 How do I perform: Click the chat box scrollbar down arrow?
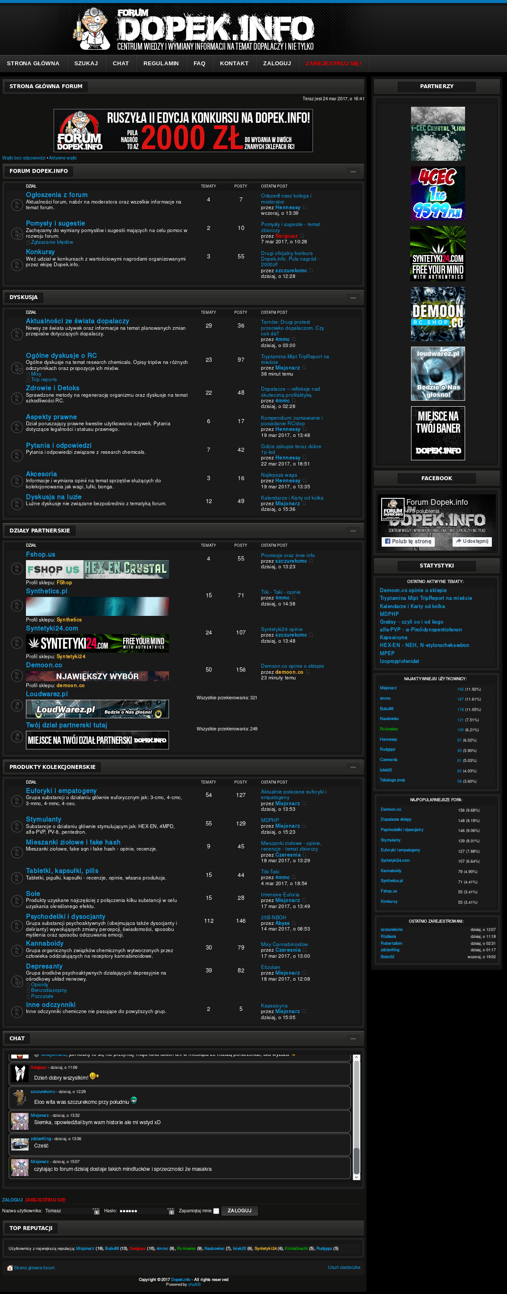pyautogui.click(x=356, y=1177)
